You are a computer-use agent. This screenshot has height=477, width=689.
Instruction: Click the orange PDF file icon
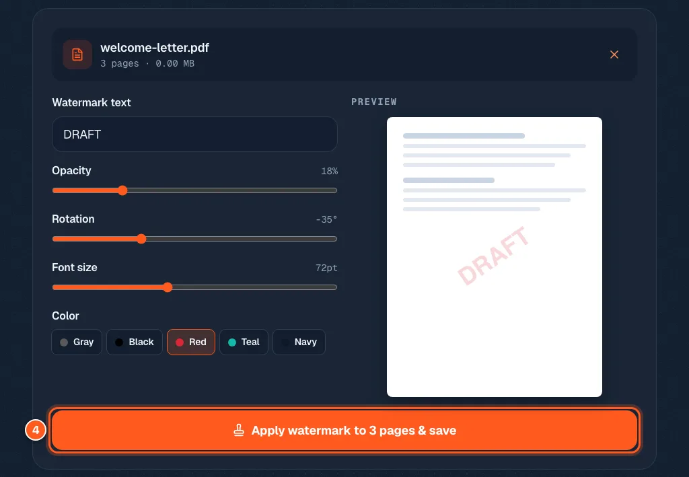point(77,54)
